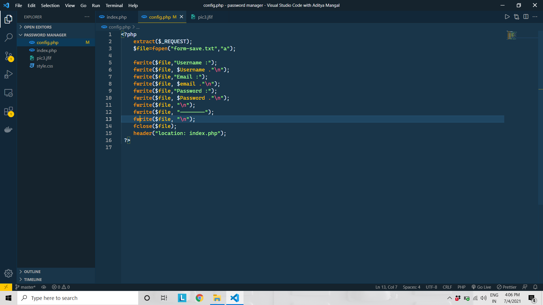543x305 pixels.
Task: Expand the Open Editors section
Action: 38,27
